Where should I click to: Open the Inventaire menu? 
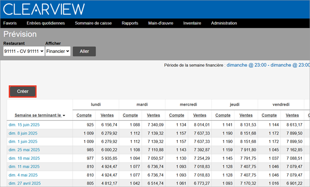[x=192, y=23]
